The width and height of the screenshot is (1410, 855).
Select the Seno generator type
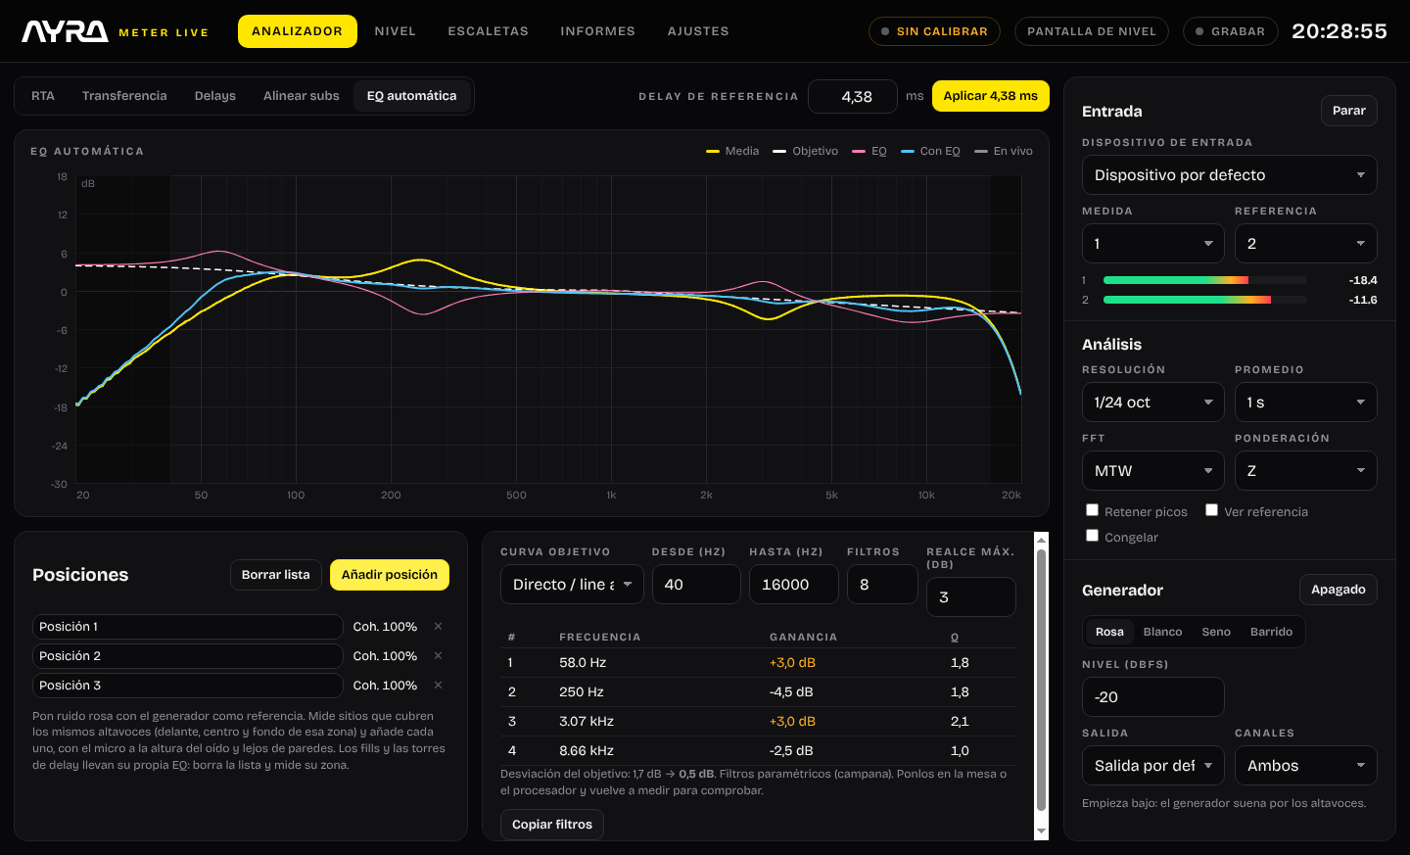1216,632
